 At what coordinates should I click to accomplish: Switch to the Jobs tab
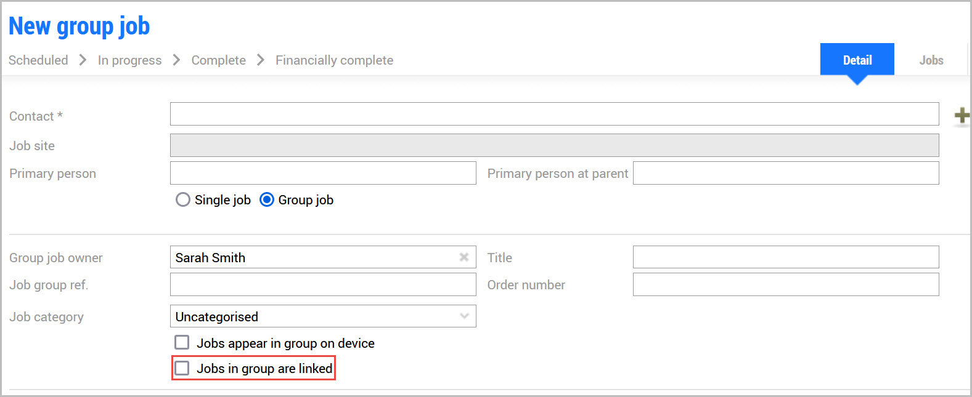point(931,60)
